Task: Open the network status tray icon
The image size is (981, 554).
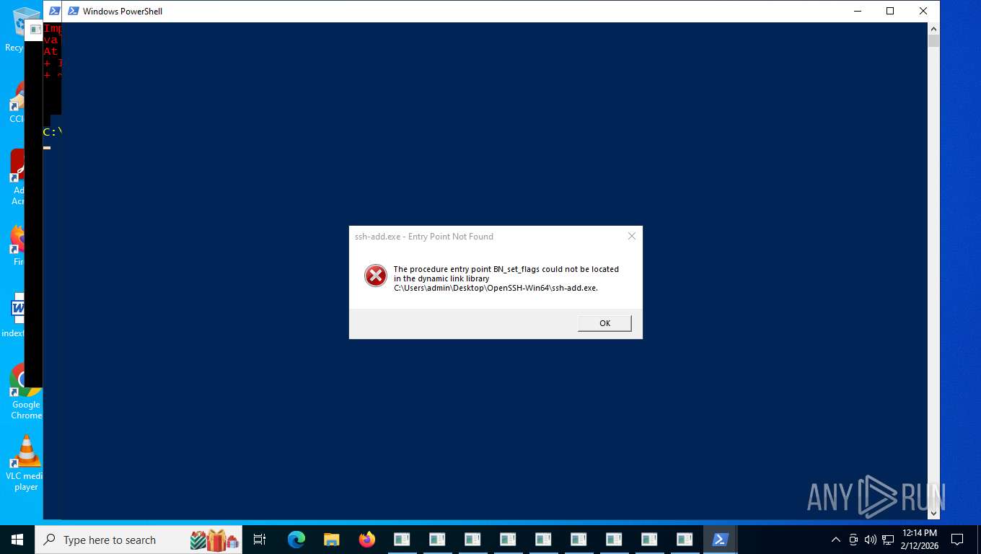Action: click(x=888, y=540)
